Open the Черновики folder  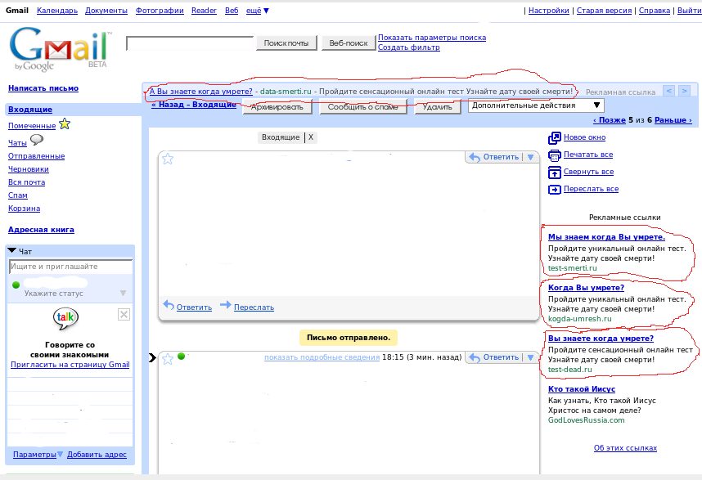pos(28,168)
